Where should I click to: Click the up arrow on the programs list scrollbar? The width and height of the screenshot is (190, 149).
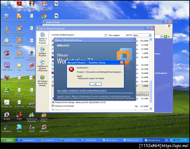tap(151, 39)
